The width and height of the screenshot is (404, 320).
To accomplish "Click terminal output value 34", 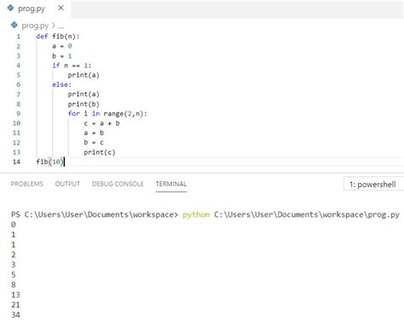I will pyautogui.click(x=15, y=315).
